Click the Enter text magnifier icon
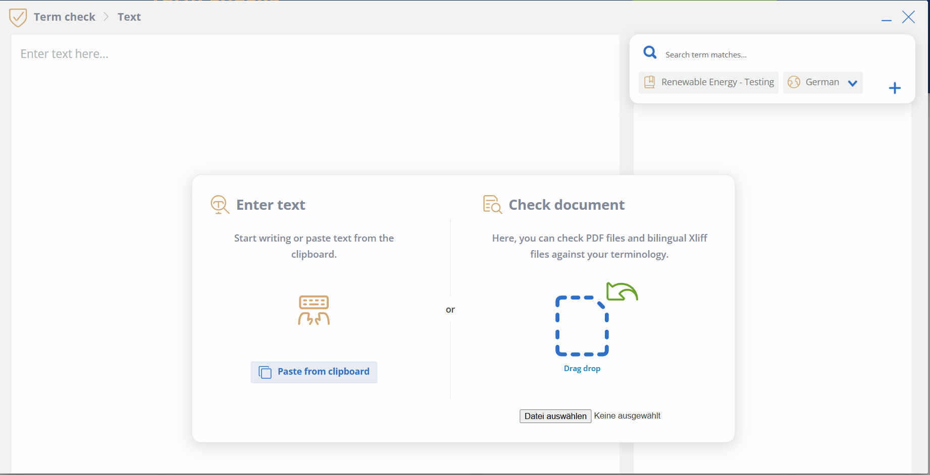Viewport: 930px width, 475px height. coord(220,205)
